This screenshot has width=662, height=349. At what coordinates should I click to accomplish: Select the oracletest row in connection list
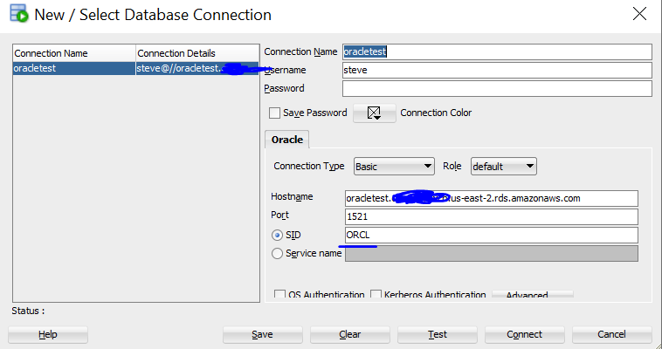136,68
